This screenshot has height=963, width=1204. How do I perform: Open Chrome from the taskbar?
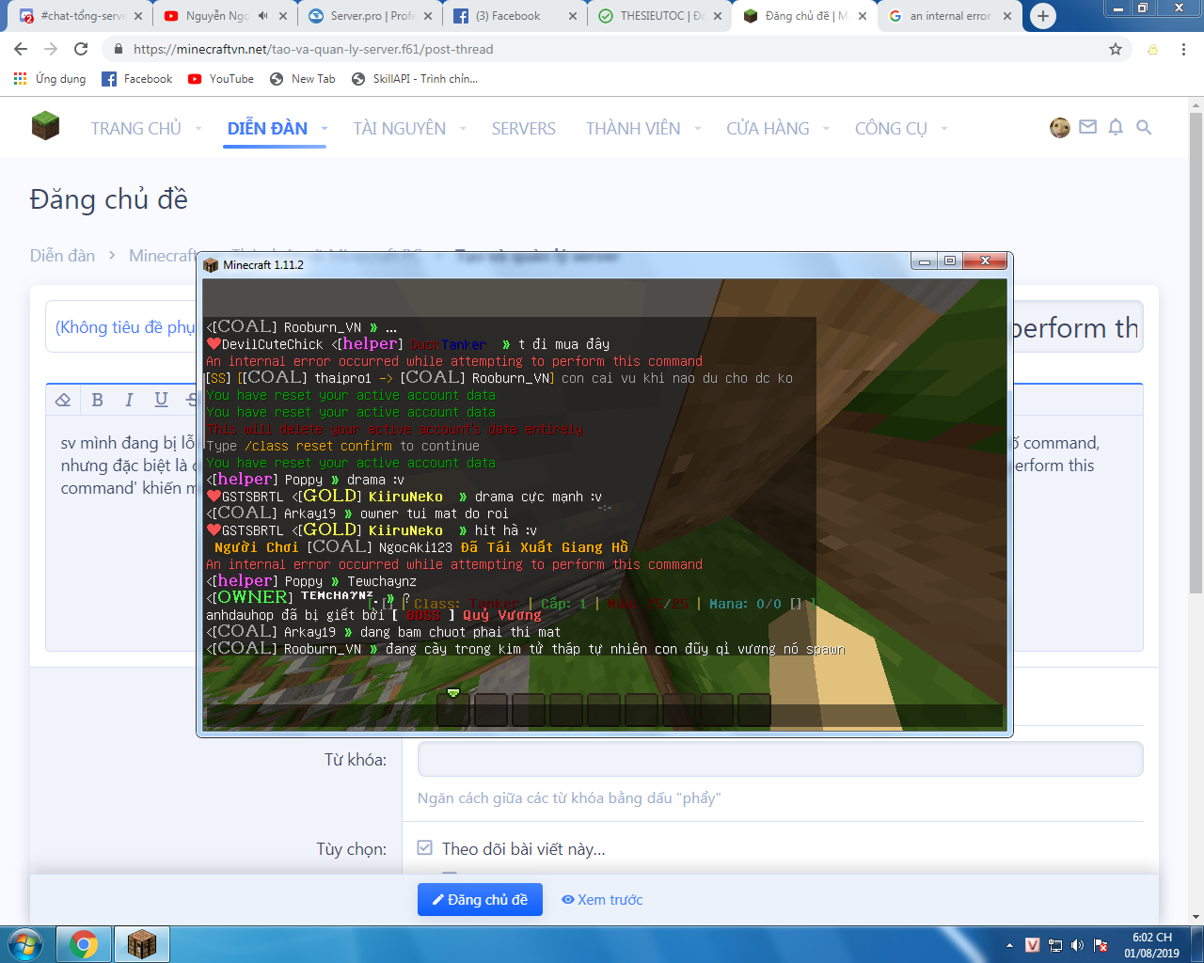(x=84, y=944)
